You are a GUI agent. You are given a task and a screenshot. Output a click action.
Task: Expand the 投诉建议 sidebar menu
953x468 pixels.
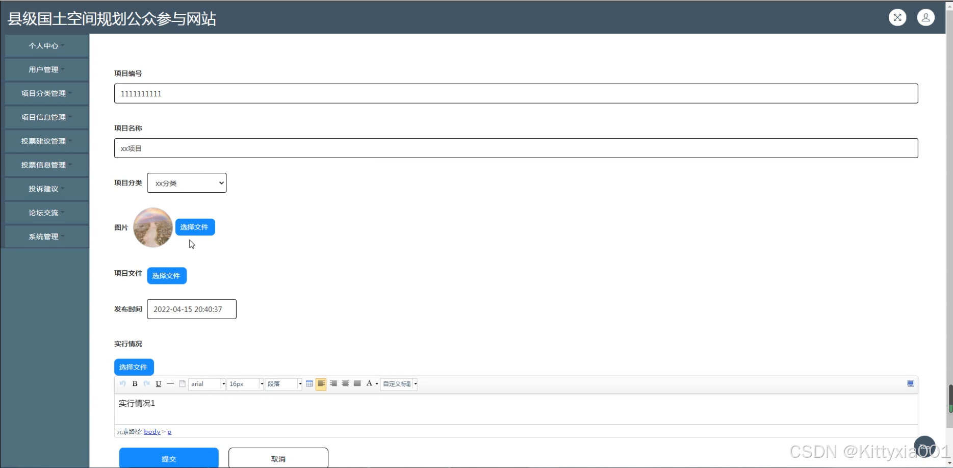pyautogui.click(x=47, y=189)
